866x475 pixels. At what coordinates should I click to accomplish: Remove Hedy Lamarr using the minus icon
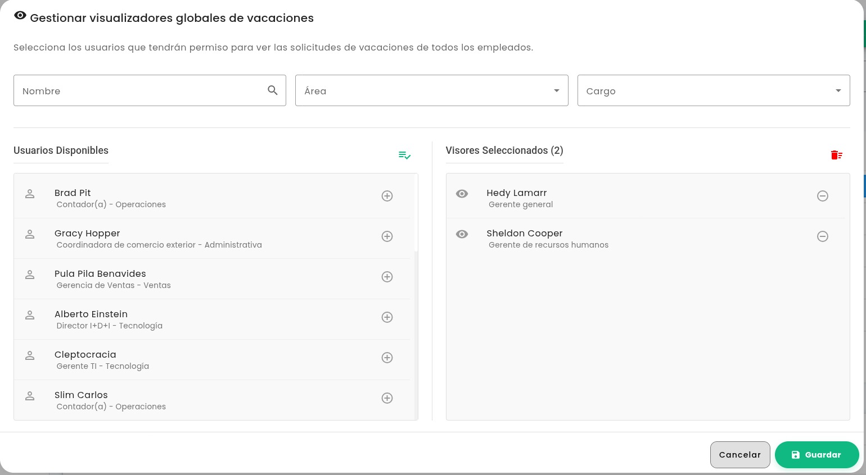[x=823, y=196]
